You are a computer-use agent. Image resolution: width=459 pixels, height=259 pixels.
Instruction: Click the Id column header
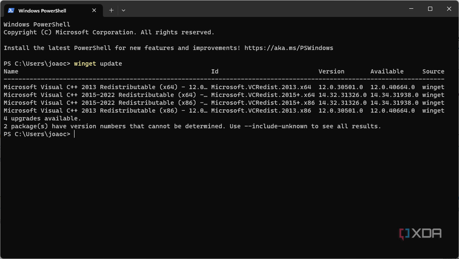(215, 71)
